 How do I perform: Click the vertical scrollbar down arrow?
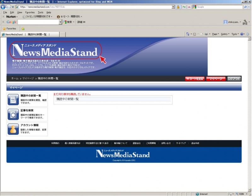pyautogui.click(x=249, y=190)
